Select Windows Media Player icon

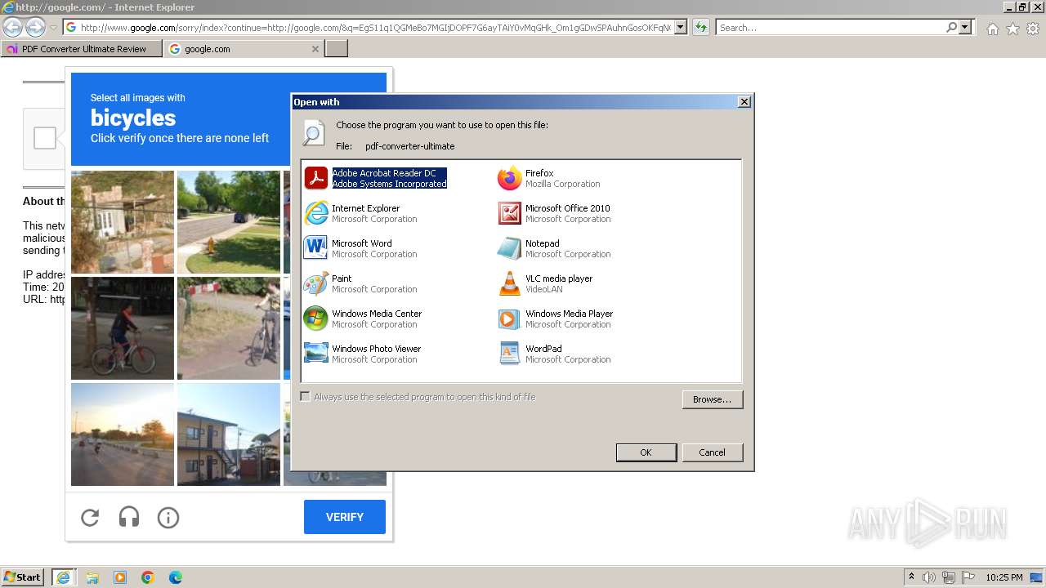(x=509, y=318)
